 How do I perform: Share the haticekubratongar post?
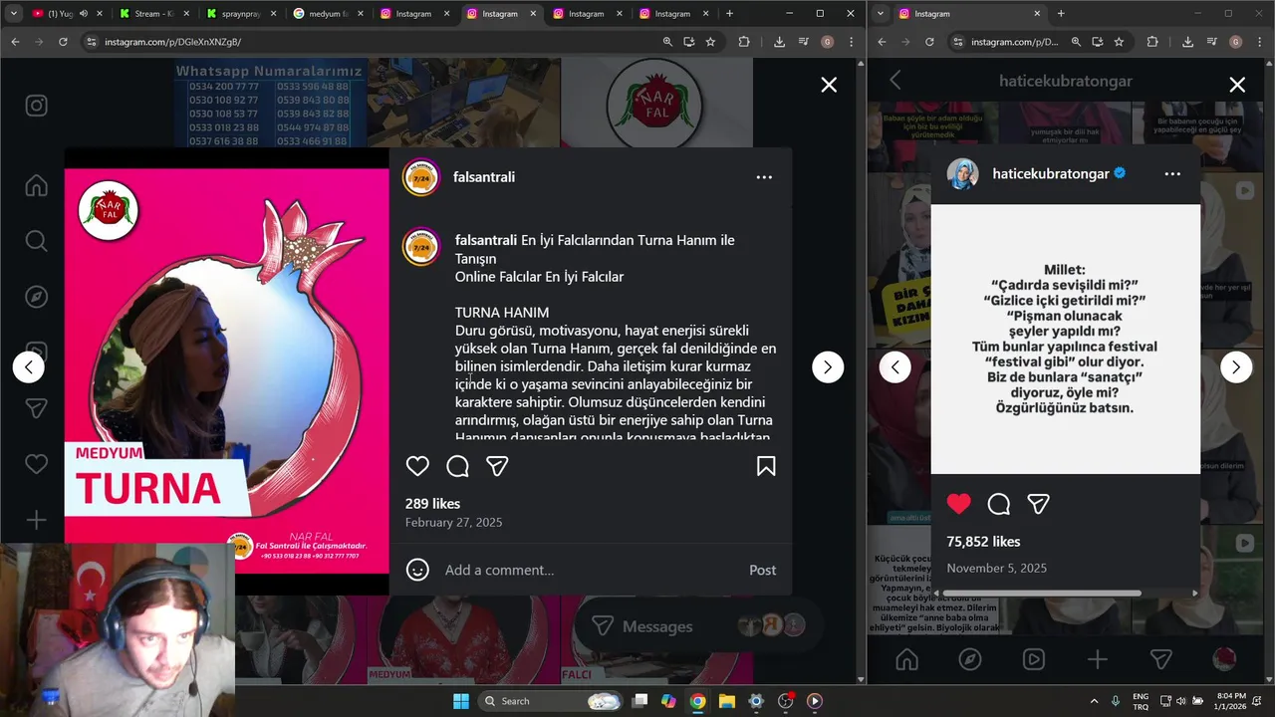(1038, 504)
